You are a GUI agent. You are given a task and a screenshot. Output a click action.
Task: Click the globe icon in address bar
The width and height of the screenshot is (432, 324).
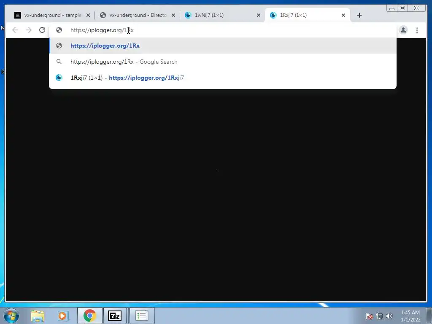coord(59,30)
